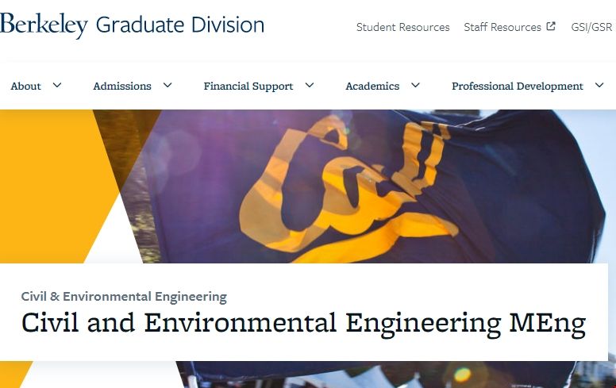
Task: Click external link icon beside Staff Resources
Action: [x=551, y=26]
